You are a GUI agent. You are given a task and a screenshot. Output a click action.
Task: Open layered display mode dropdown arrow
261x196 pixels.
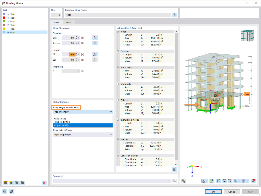(239, 181)
